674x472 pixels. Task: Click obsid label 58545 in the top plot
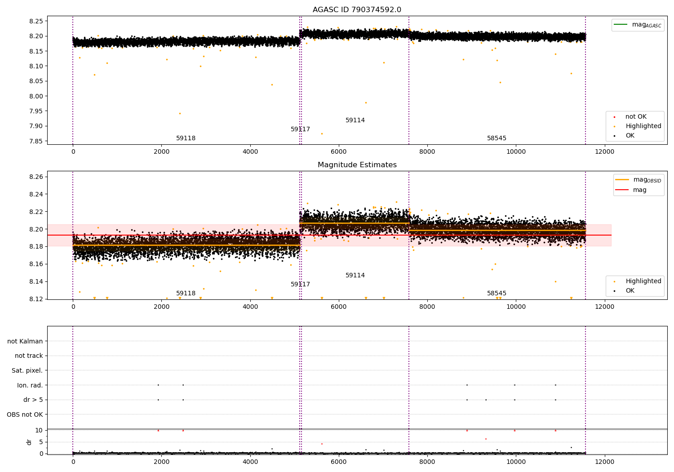click(497, 138)
